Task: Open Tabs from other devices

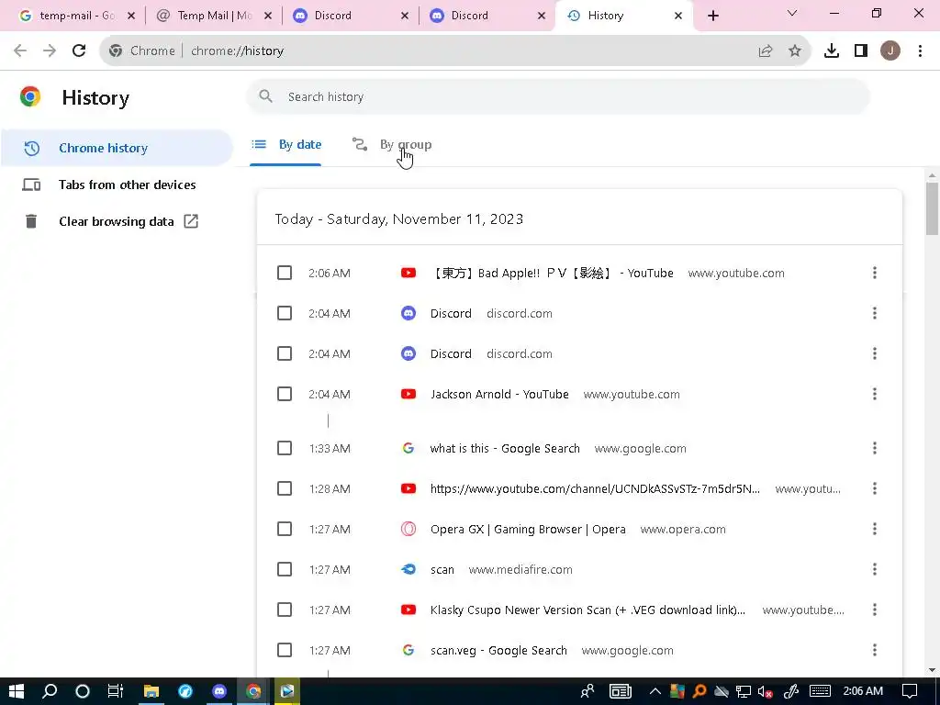Action: pyautogui.click(x=117, y=185)
